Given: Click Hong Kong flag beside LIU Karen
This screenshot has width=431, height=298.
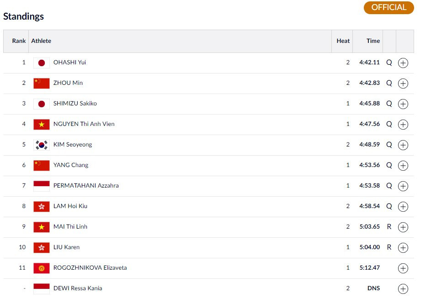Looking at the screenshot, I should coord(42,247).
